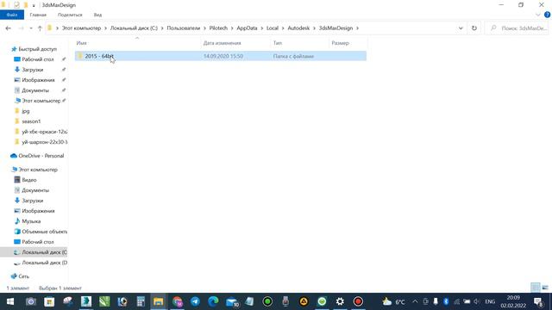The width and height of the screenshot is (552, 310).
Task: Open Explorer help icon
Action: tap(547, 15)
